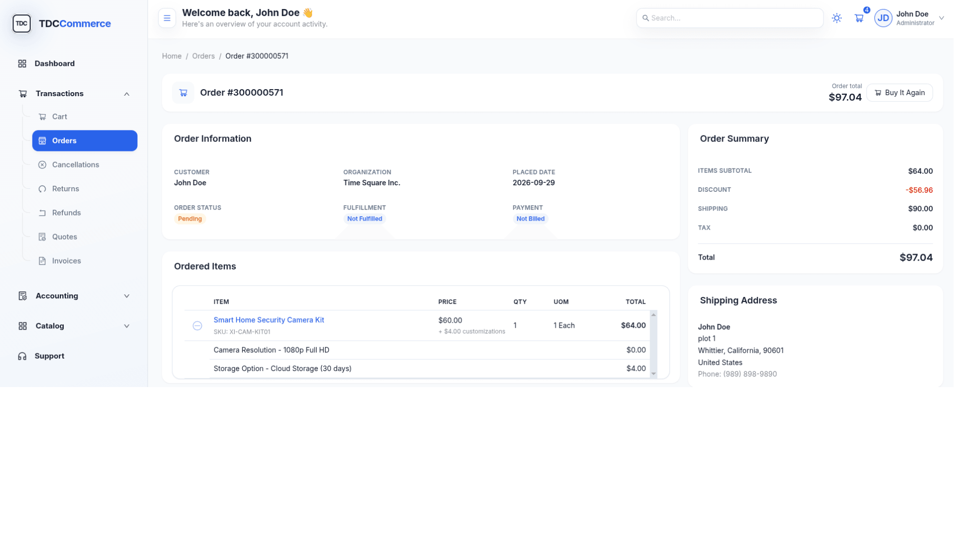957x538 pixels.
Task: Select Orders in the sidebar
Action: click(x=85, y=141)
